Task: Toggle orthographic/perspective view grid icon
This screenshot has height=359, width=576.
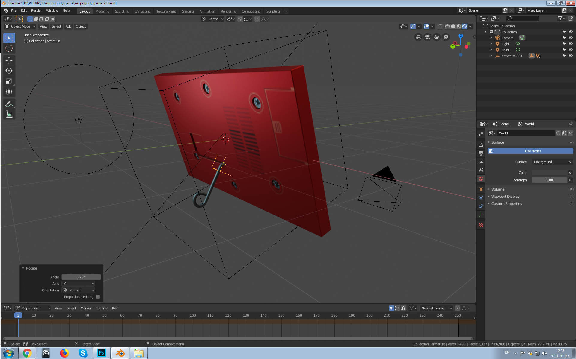Action: tap(418, 37)
